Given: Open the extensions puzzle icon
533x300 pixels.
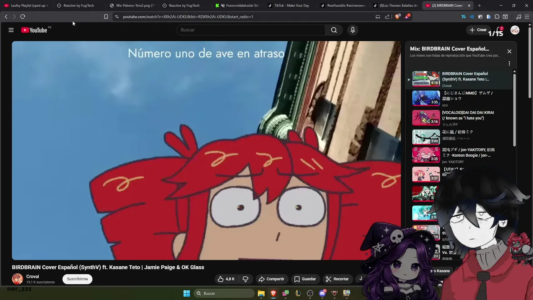Looking at the screenshot, I should [497, 17].
